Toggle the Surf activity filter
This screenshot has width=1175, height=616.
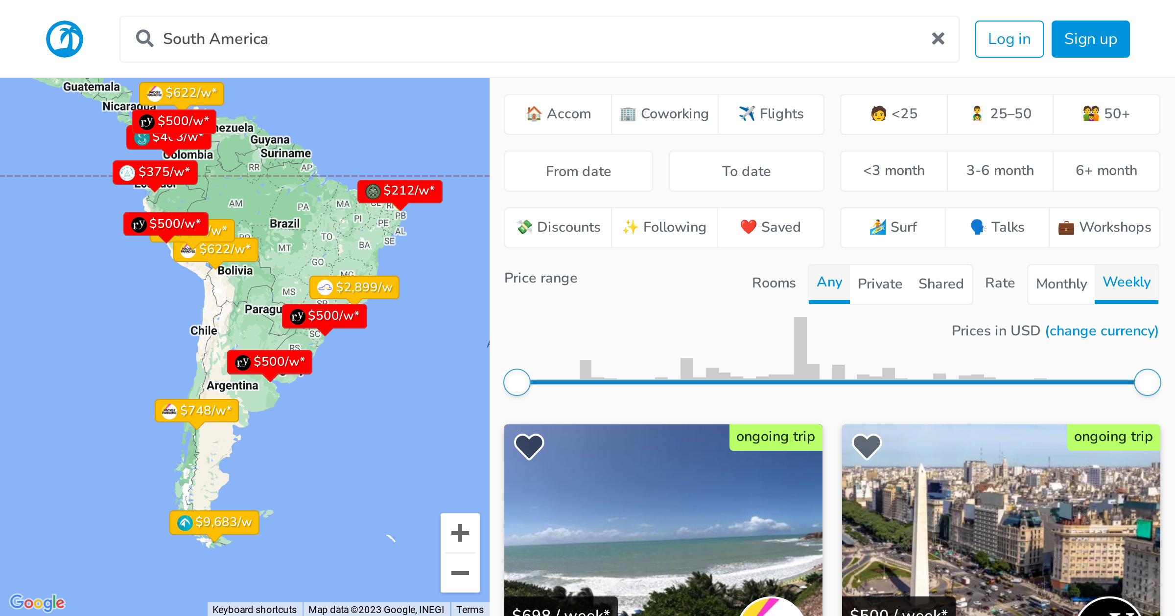[893, 227]
